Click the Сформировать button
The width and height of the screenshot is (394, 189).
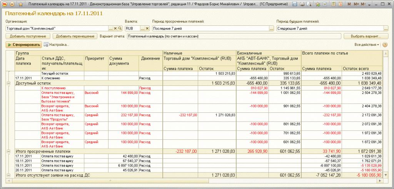point(24,45)
